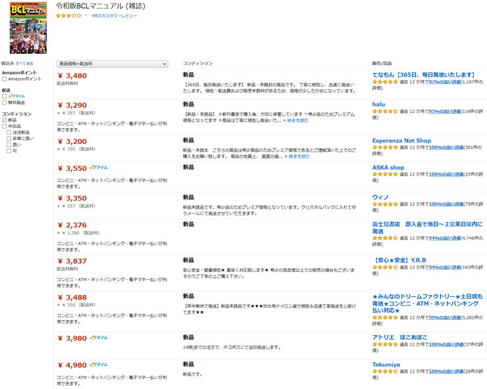
Task: Click Prime badge beside ¥3,550 price
Action: (99, 168)
